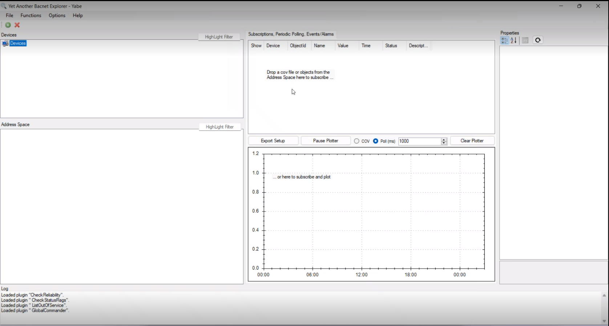The width and height of the screenshot is (609, 326).
Task: Click the Descript... column header
Action: click(419, 45)
